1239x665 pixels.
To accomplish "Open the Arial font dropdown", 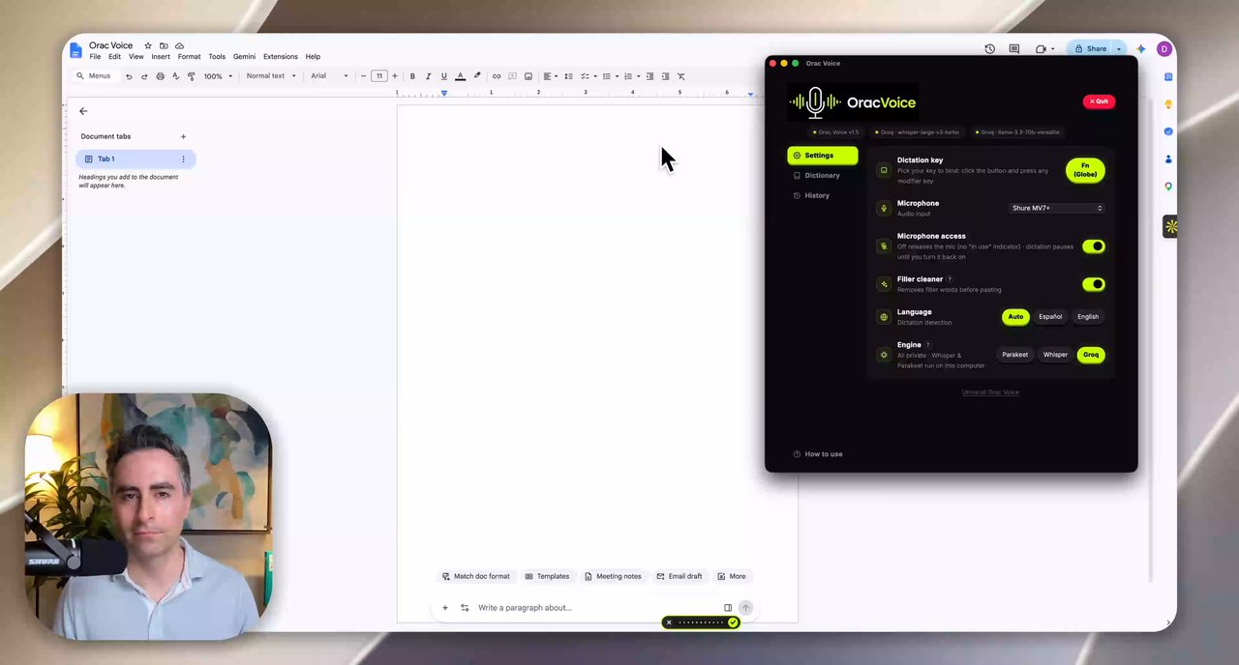I will pyautogui.click(x=329, y=76).
